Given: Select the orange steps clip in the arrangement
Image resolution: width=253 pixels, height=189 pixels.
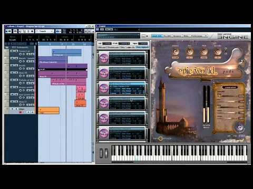Looking at the screenshot, I should 48,111.
